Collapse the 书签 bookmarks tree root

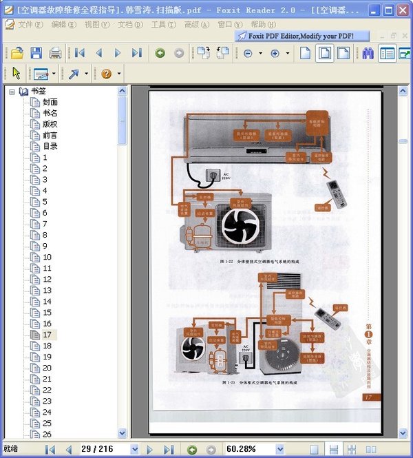(x=12, y=91)
